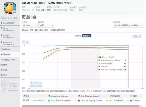146x107 pixels.
Task: Open the date range dropdown 2015年12月9日
Action: point(128,25)
